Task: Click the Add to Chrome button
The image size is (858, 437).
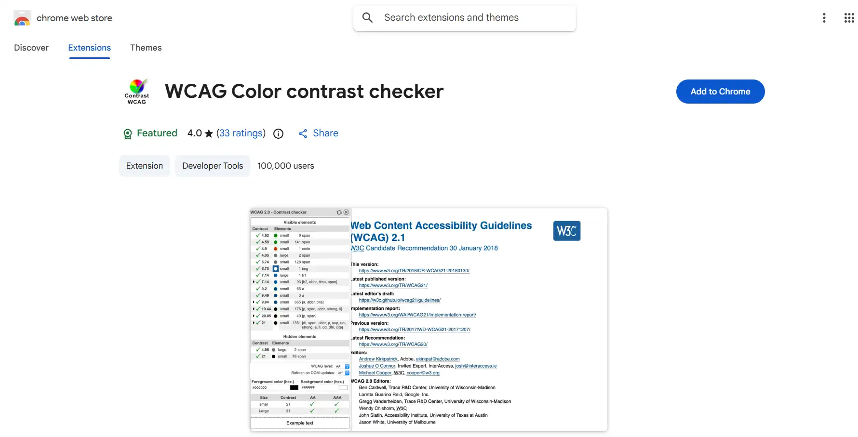Action: (720, 92)
